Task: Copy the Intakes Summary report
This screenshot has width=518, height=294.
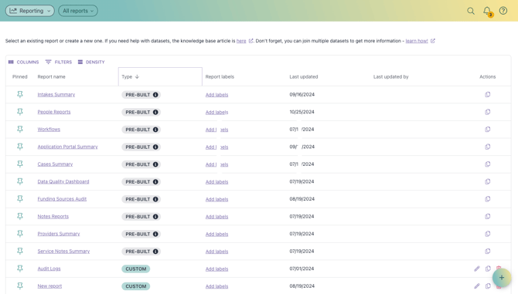Action: (x=488, y=95)
